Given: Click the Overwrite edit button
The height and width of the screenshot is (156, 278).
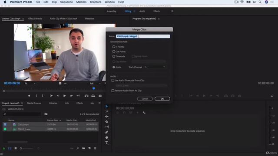Looking at the screenshot, I should tap(93, 96).
